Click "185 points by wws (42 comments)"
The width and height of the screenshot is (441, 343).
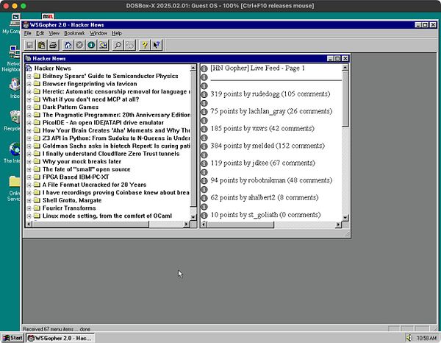tap(262, 129)
